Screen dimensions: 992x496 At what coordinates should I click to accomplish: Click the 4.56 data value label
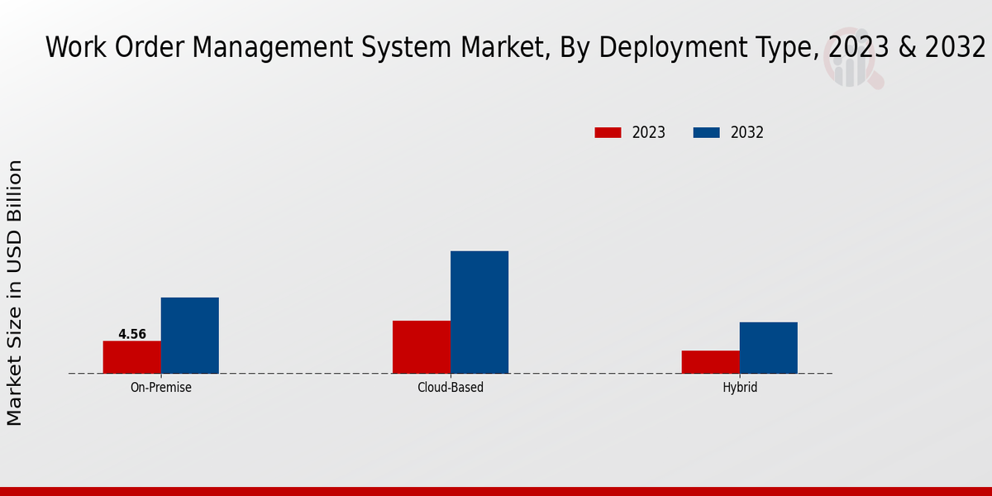[132, 334]
